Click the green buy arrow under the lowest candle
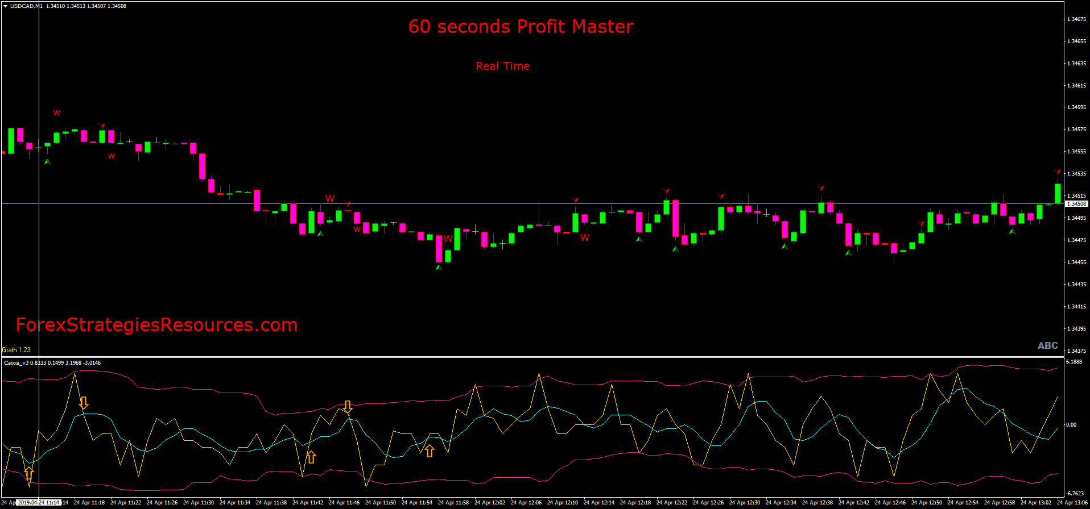The width and height of the screenshot is (1090, 509). click(x=439, y=267)
